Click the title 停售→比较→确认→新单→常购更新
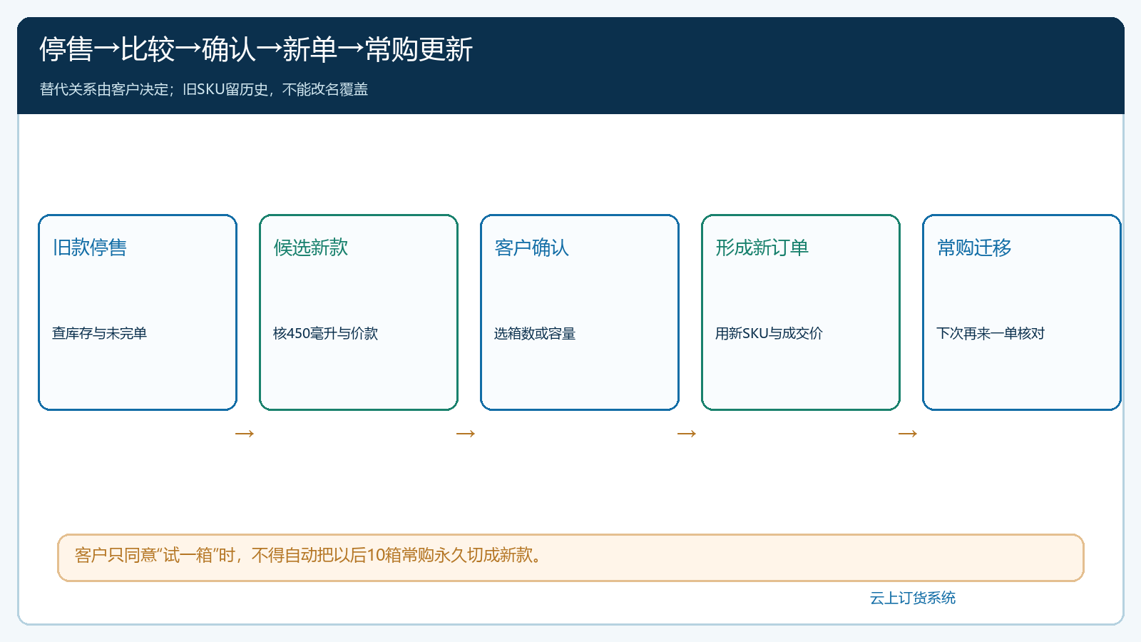Screen dimensions: 1141x642 pos(256,49)
